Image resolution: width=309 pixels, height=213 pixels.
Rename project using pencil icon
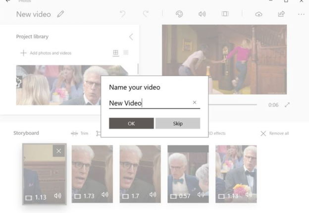click(x=60, y=14)
